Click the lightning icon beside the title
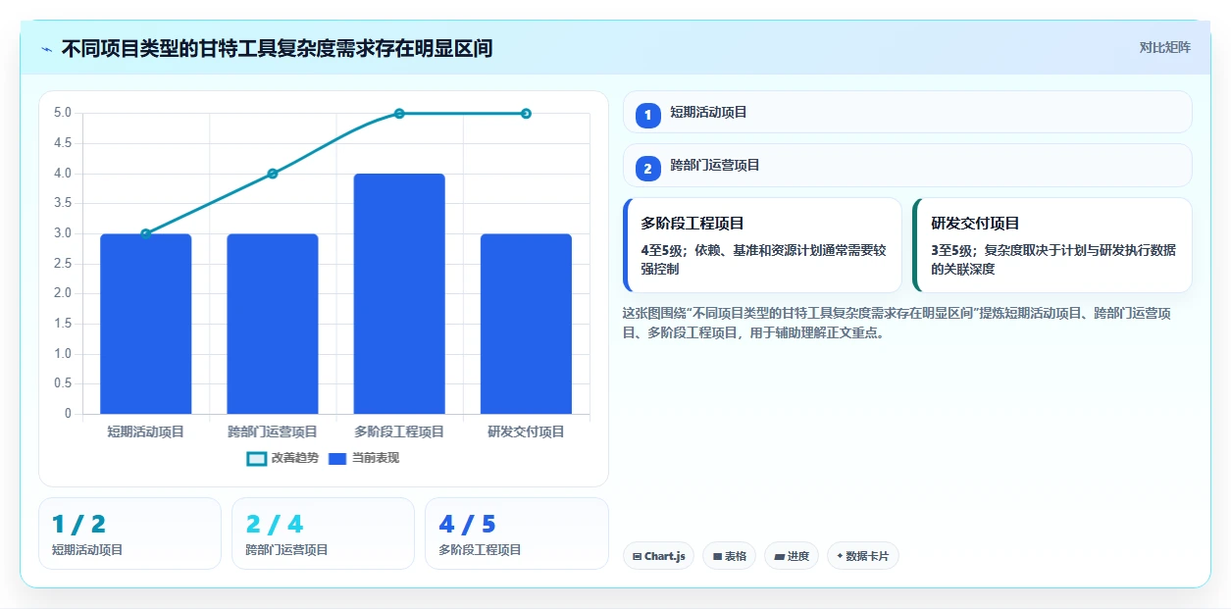 coord(47,48)
